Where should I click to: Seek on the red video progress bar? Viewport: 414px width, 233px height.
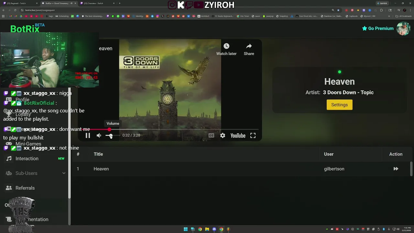coord(170,129)
